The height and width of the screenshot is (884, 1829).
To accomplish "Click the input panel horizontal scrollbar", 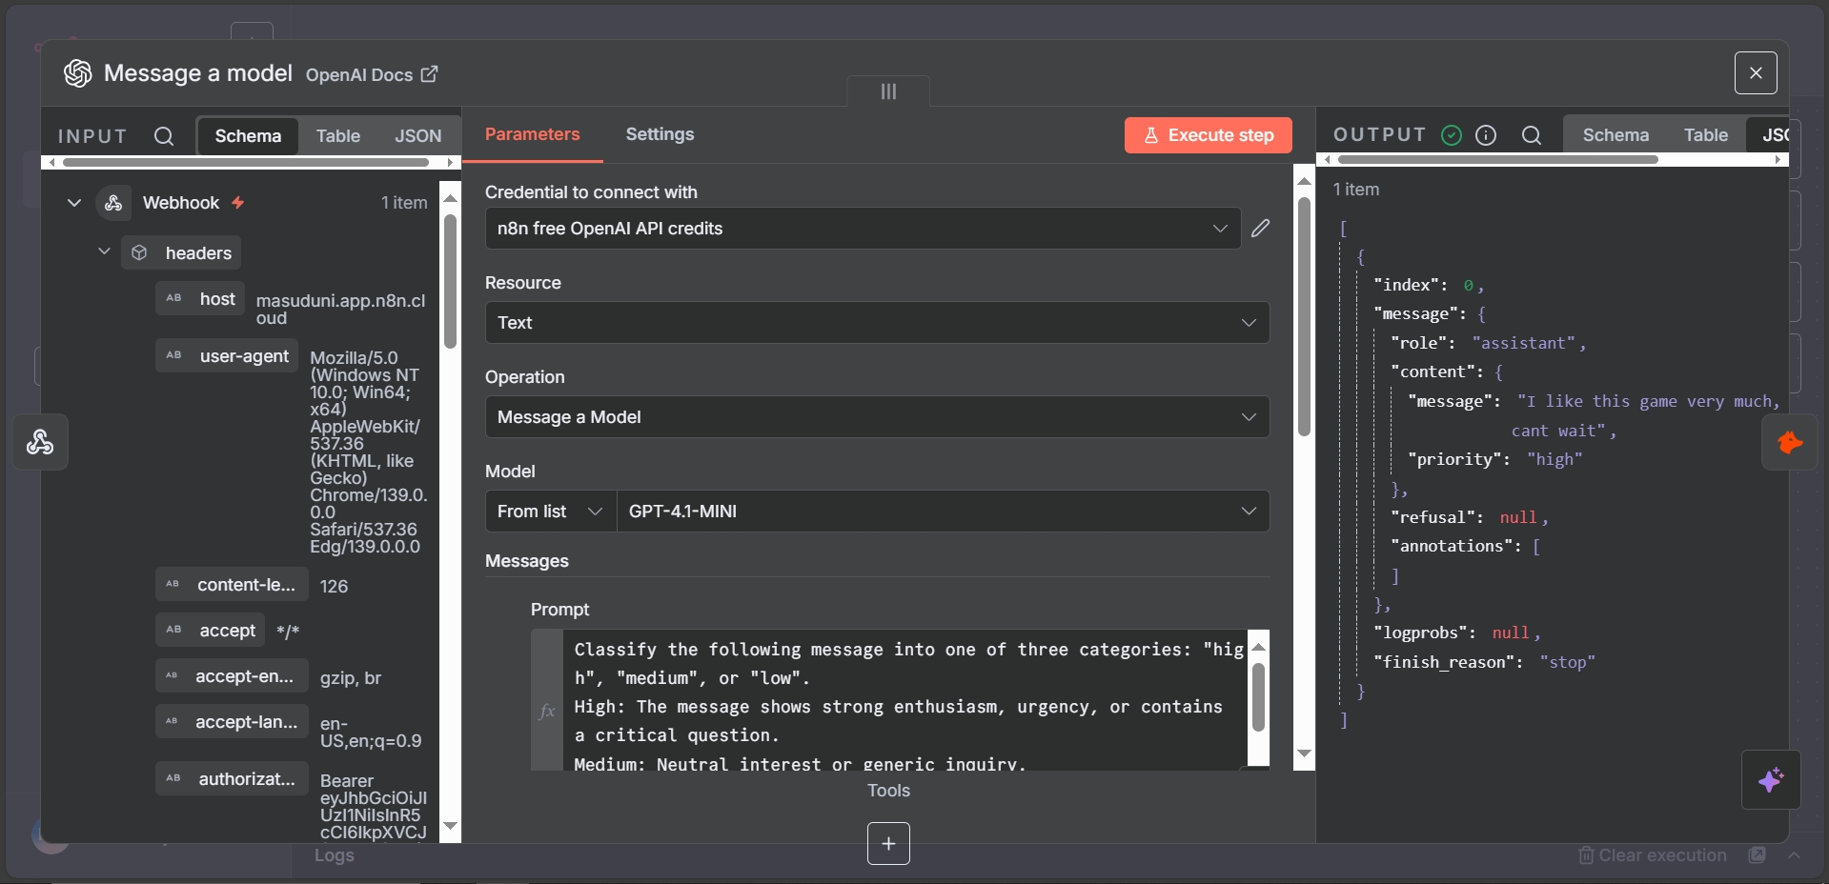I will click(x=246, y=162).
